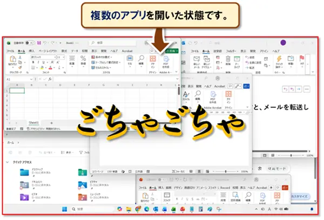
Task: Click the Format Painter brush in Excel
Action: tap(20, 68)
